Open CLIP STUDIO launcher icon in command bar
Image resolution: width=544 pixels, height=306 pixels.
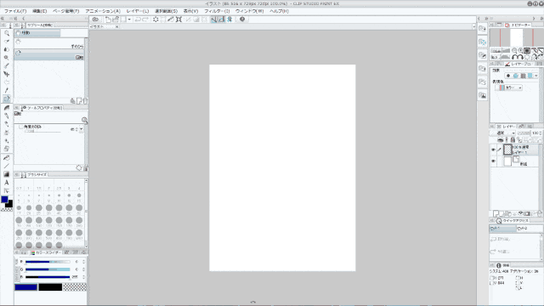point(95,20)
